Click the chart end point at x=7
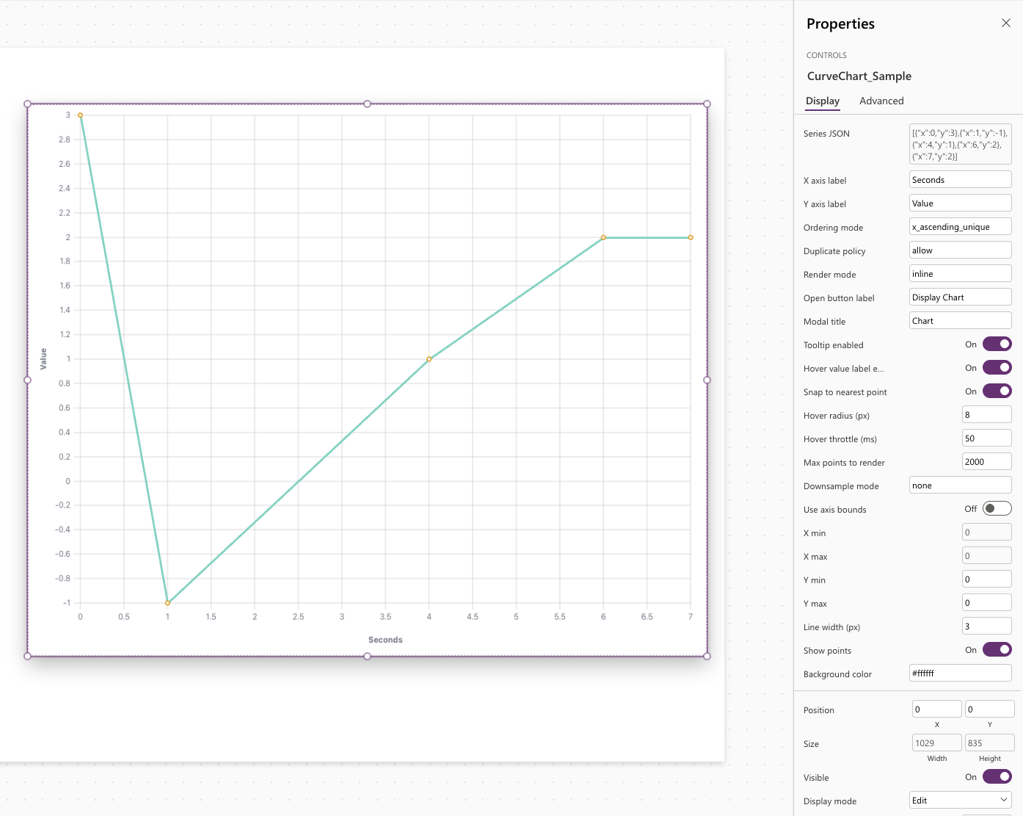The image size is (1023, 816). [x=691, y=237]
